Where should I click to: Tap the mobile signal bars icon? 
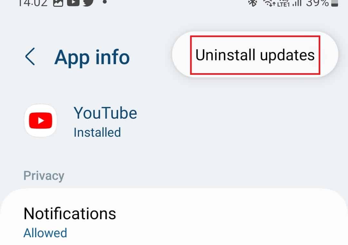pos(297,3)
